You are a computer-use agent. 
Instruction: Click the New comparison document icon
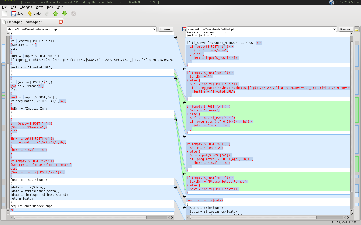[5, 14]
